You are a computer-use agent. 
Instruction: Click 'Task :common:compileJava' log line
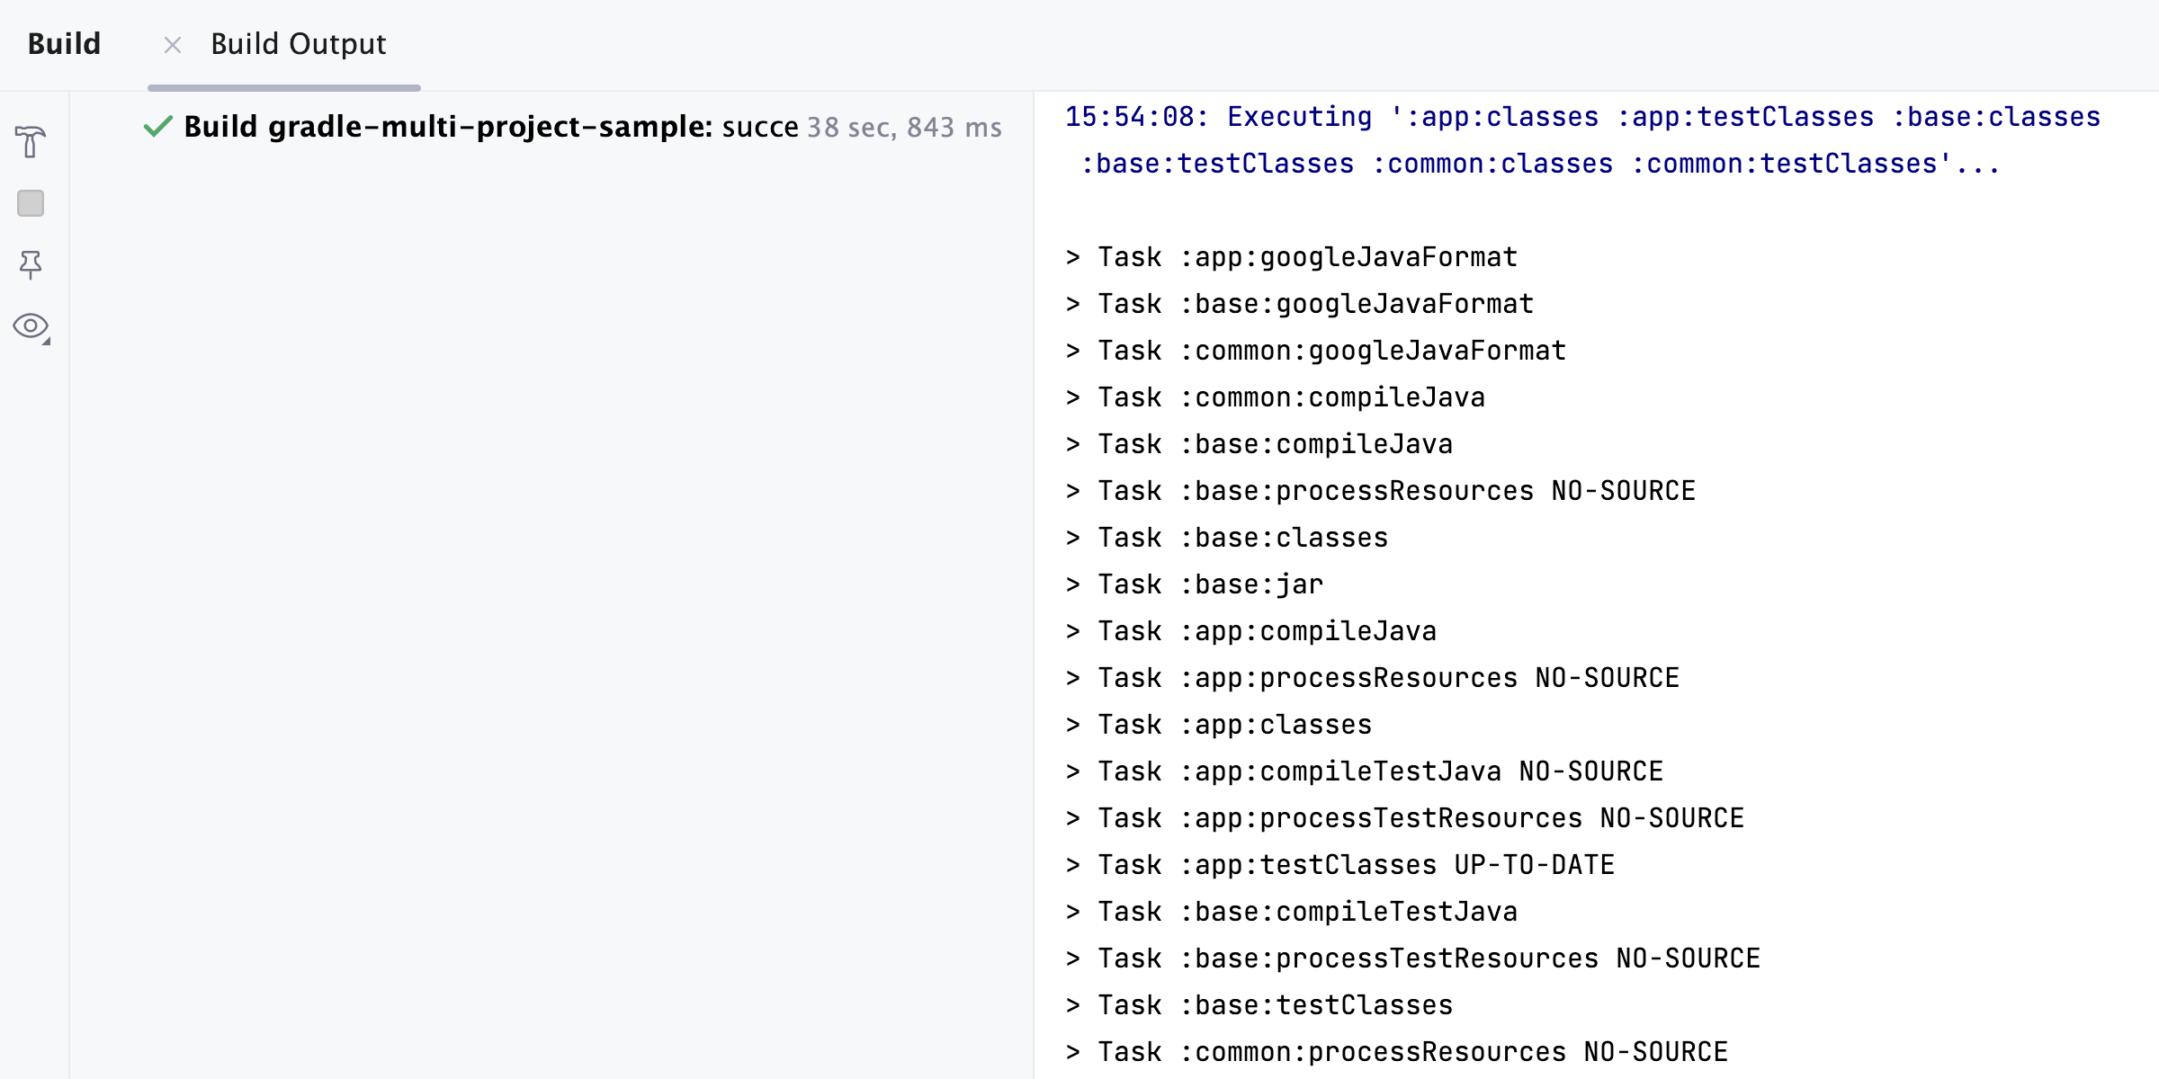click(1276, 397)
